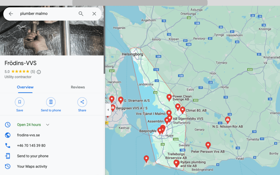Collapse the side panel with arrow handle
This screenshot has width=280, height=175.
coord(108,110)
